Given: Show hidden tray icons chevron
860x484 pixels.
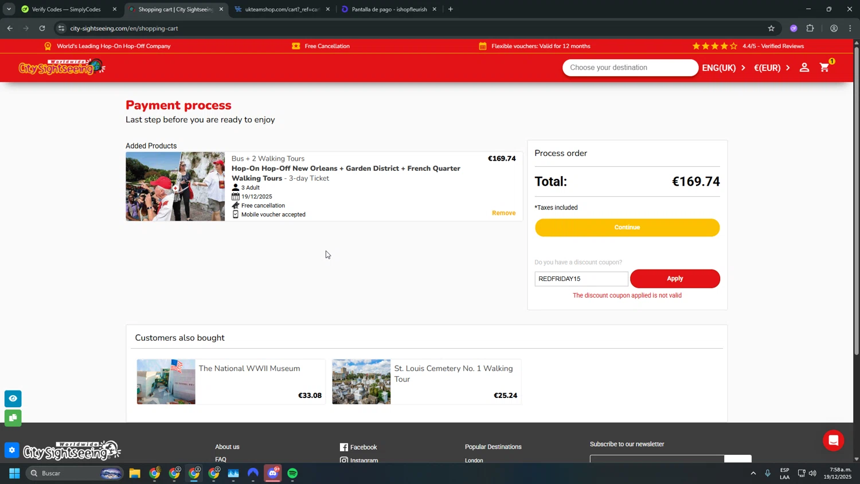Looking at the screenshot, I should (753, 473).
